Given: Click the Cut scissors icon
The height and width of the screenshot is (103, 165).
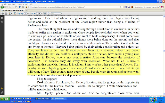Looking at the screenshot, I should click(10, 7).
